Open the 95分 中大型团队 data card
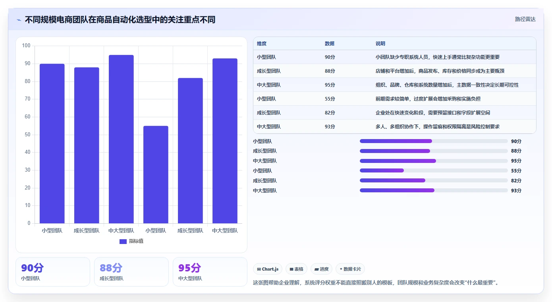 pos(210,272)
